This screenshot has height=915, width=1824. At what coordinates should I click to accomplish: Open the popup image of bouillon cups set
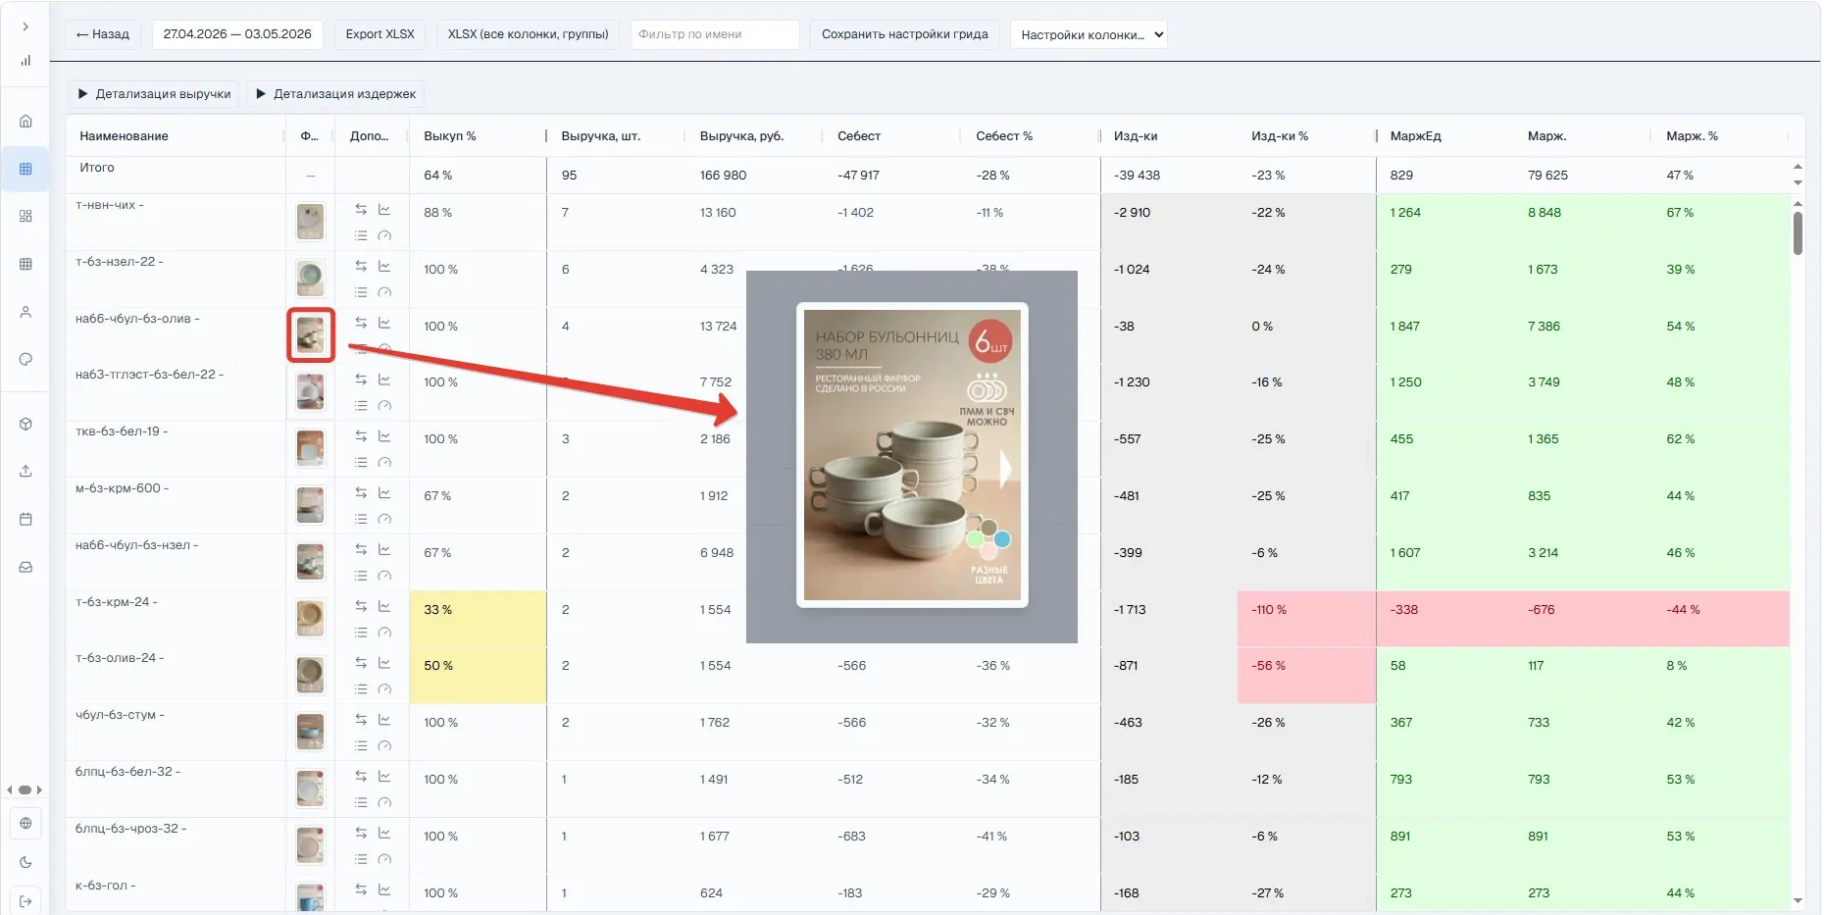912,455
